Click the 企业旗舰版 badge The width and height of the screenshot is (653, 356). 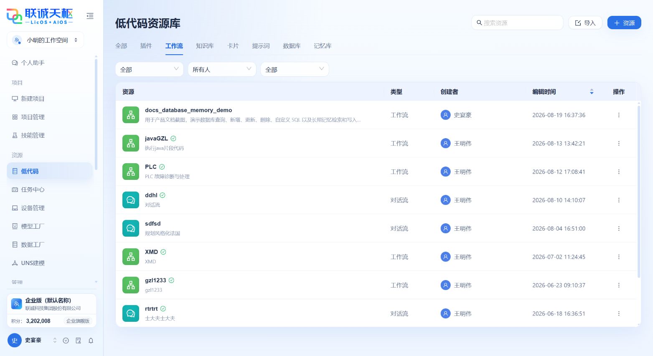(x=78, y=321)
